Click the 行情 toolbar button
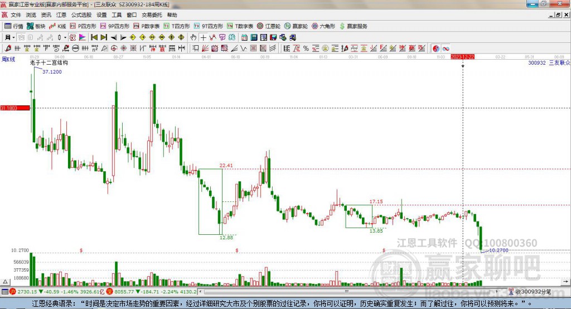 click(x=14, y=26)
